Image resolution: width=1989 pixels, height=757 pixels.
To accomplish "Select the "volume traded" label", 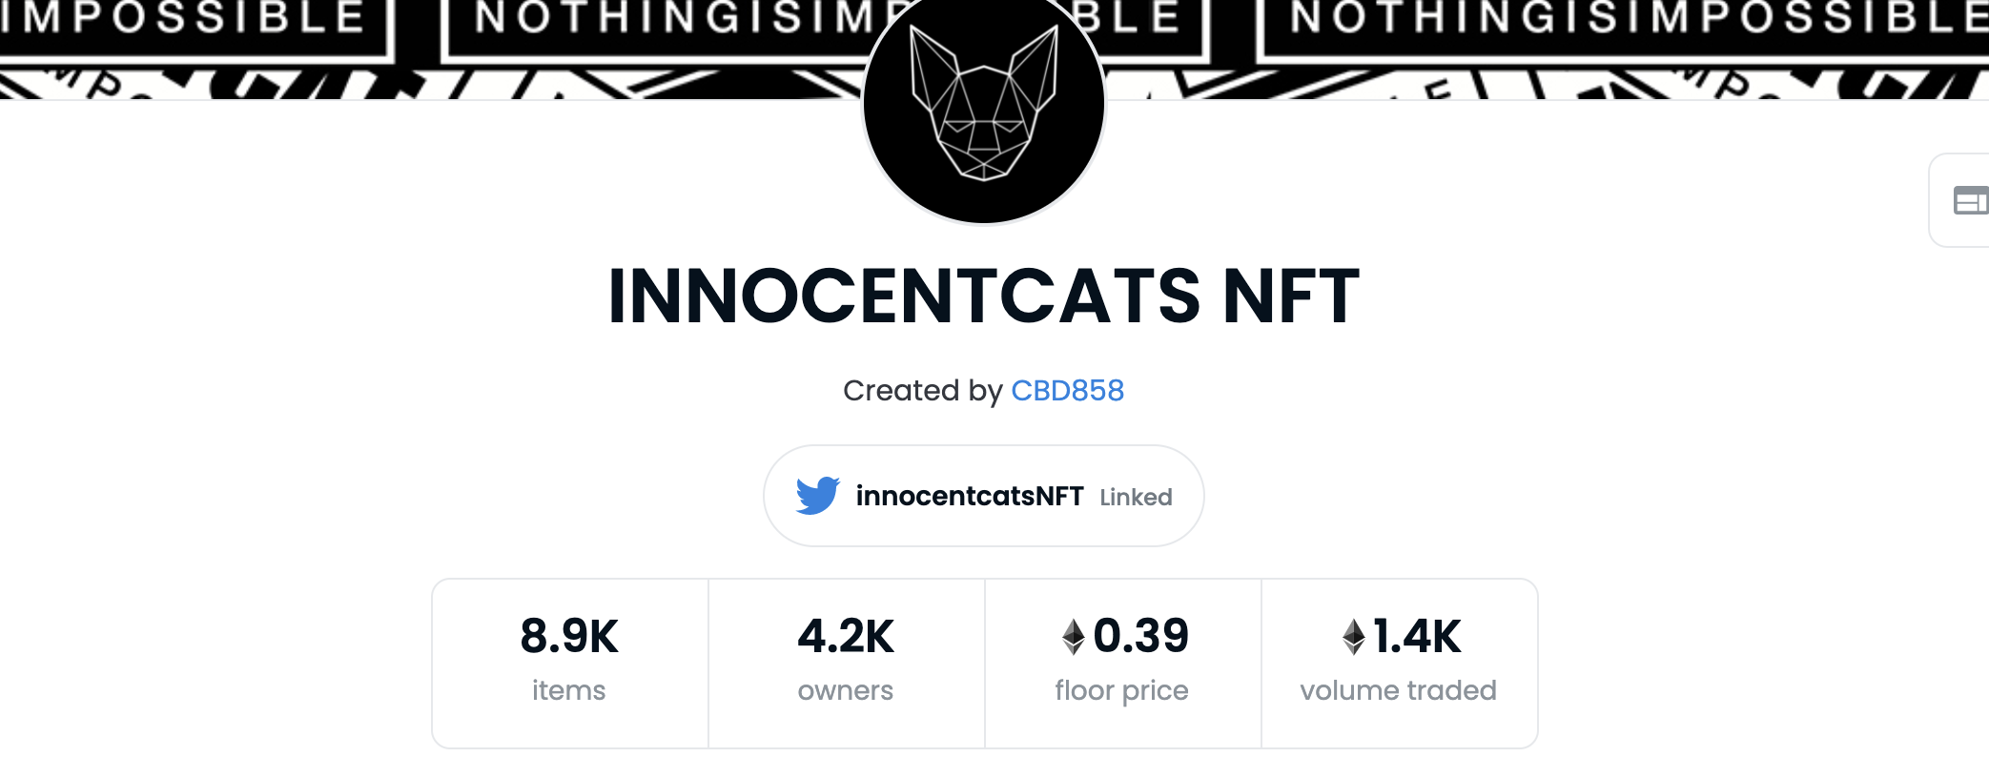I will pos(1398,690).
